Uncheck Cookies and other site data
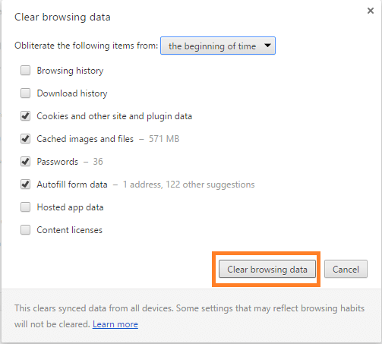The height and width of the screenshot is (344, 382). pyautogui.click(x=25, y=116)
